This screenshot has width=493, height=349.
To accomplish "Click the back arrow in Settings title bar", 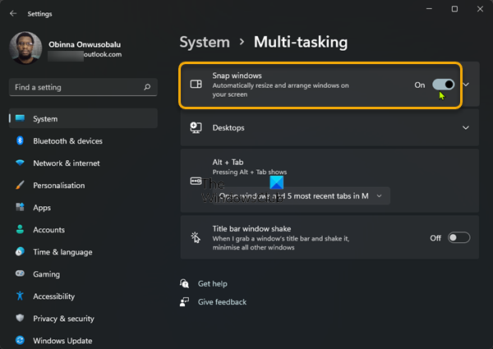I will tap(13, 12).
